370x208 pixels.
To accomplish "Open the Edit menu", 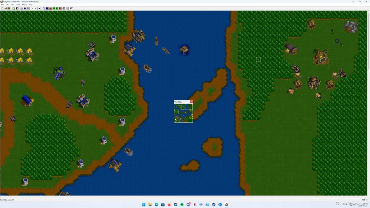I will (x=7, y=5).
